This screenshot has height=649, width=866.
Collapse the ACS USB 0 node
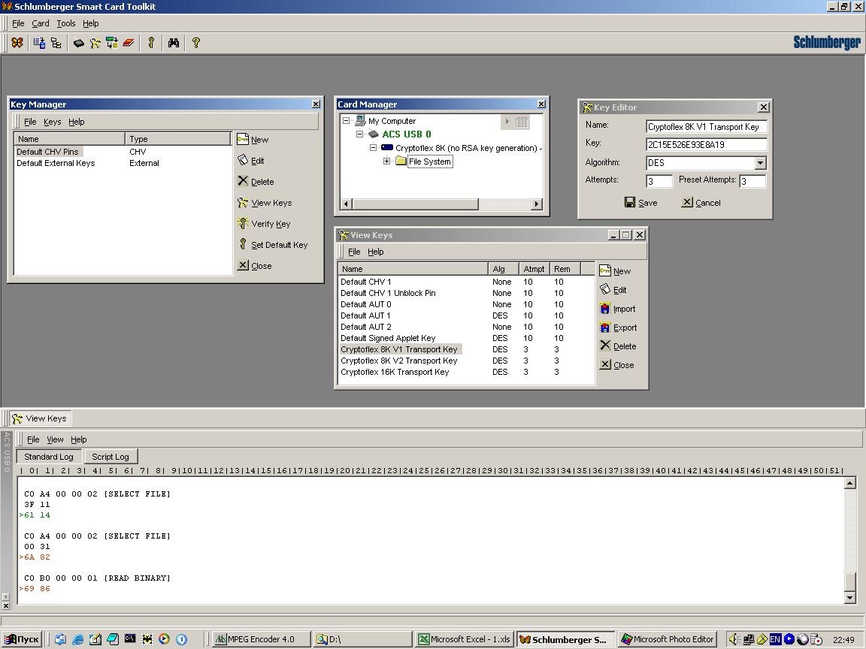tap(359, 134)
